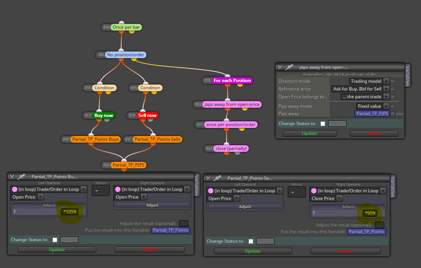
Task: Click Update in the Partial_TP_Points Buys panel
Action: click(57, 250)
